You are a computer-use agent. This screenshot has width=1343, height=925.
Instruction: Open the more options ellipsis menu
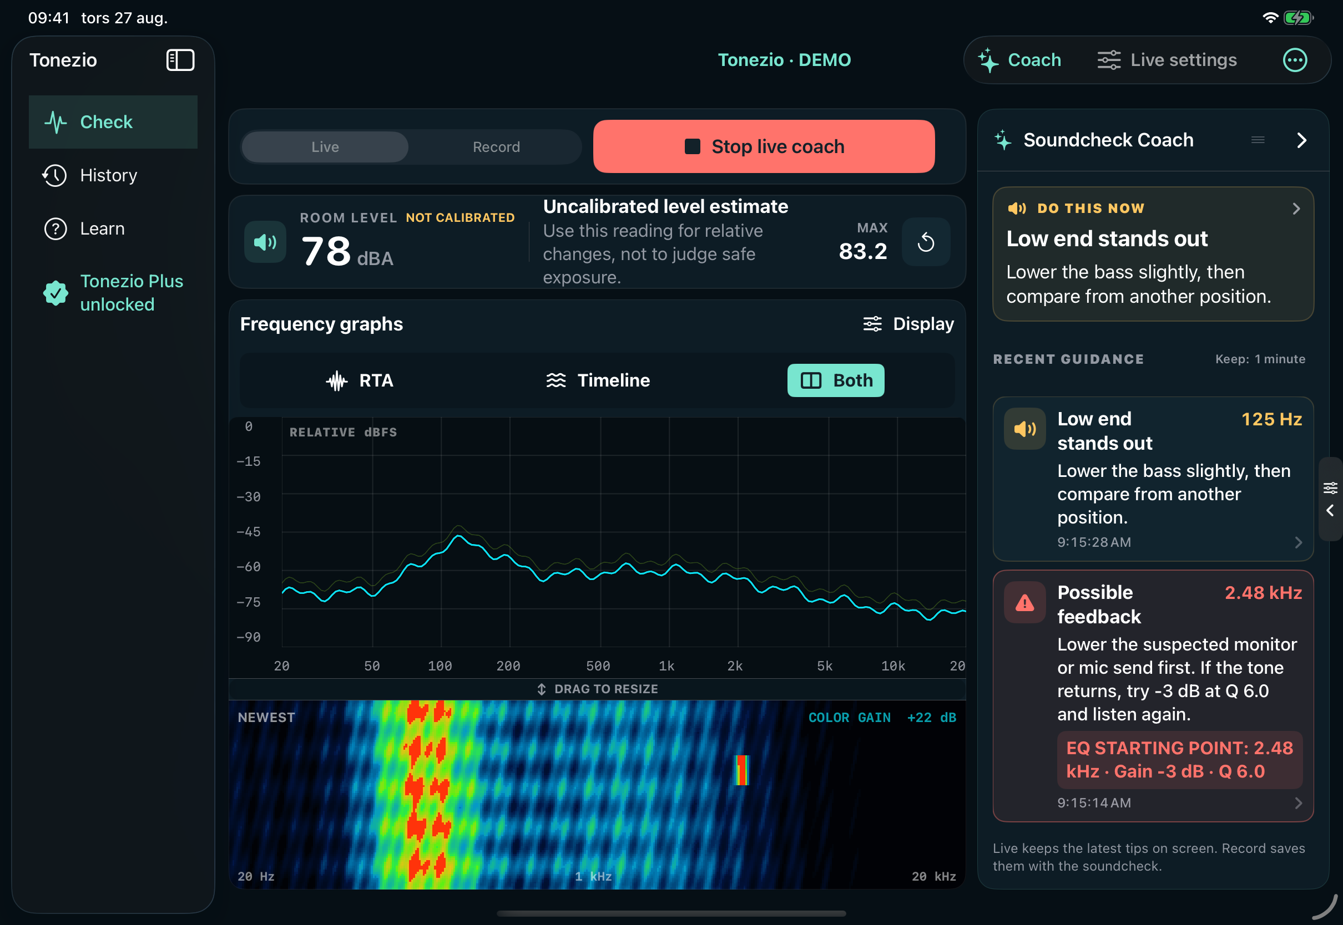[x=1295, y=60]
